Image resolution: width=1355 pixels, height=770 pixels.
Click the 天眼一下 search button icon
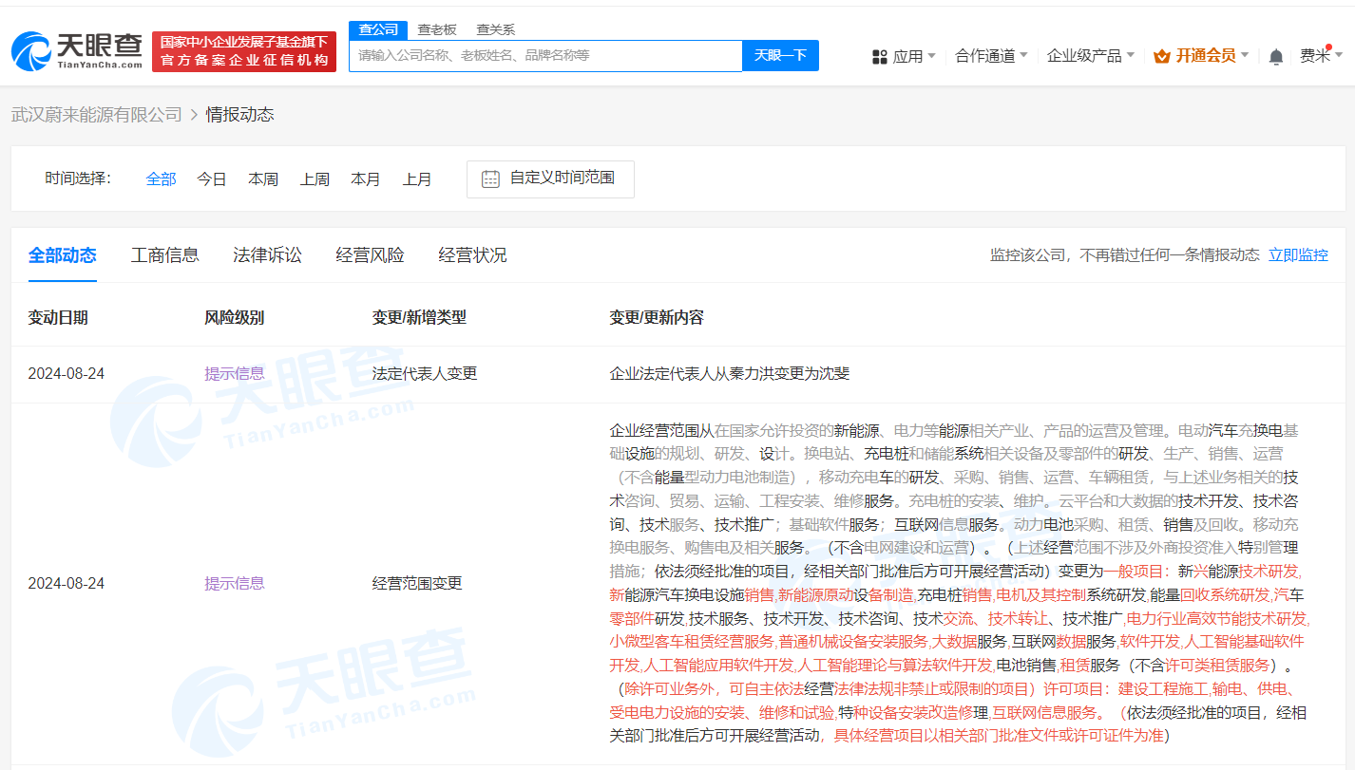pos(779,55)
